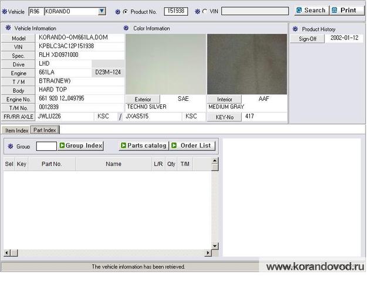Click the Sign-Off button
The width and height of the screenshot is (375, 281).
[x=308, y=39]
